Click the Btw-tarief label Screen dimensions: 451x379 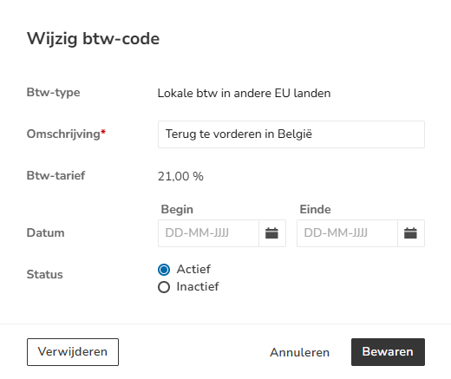(x=56, y=175)
